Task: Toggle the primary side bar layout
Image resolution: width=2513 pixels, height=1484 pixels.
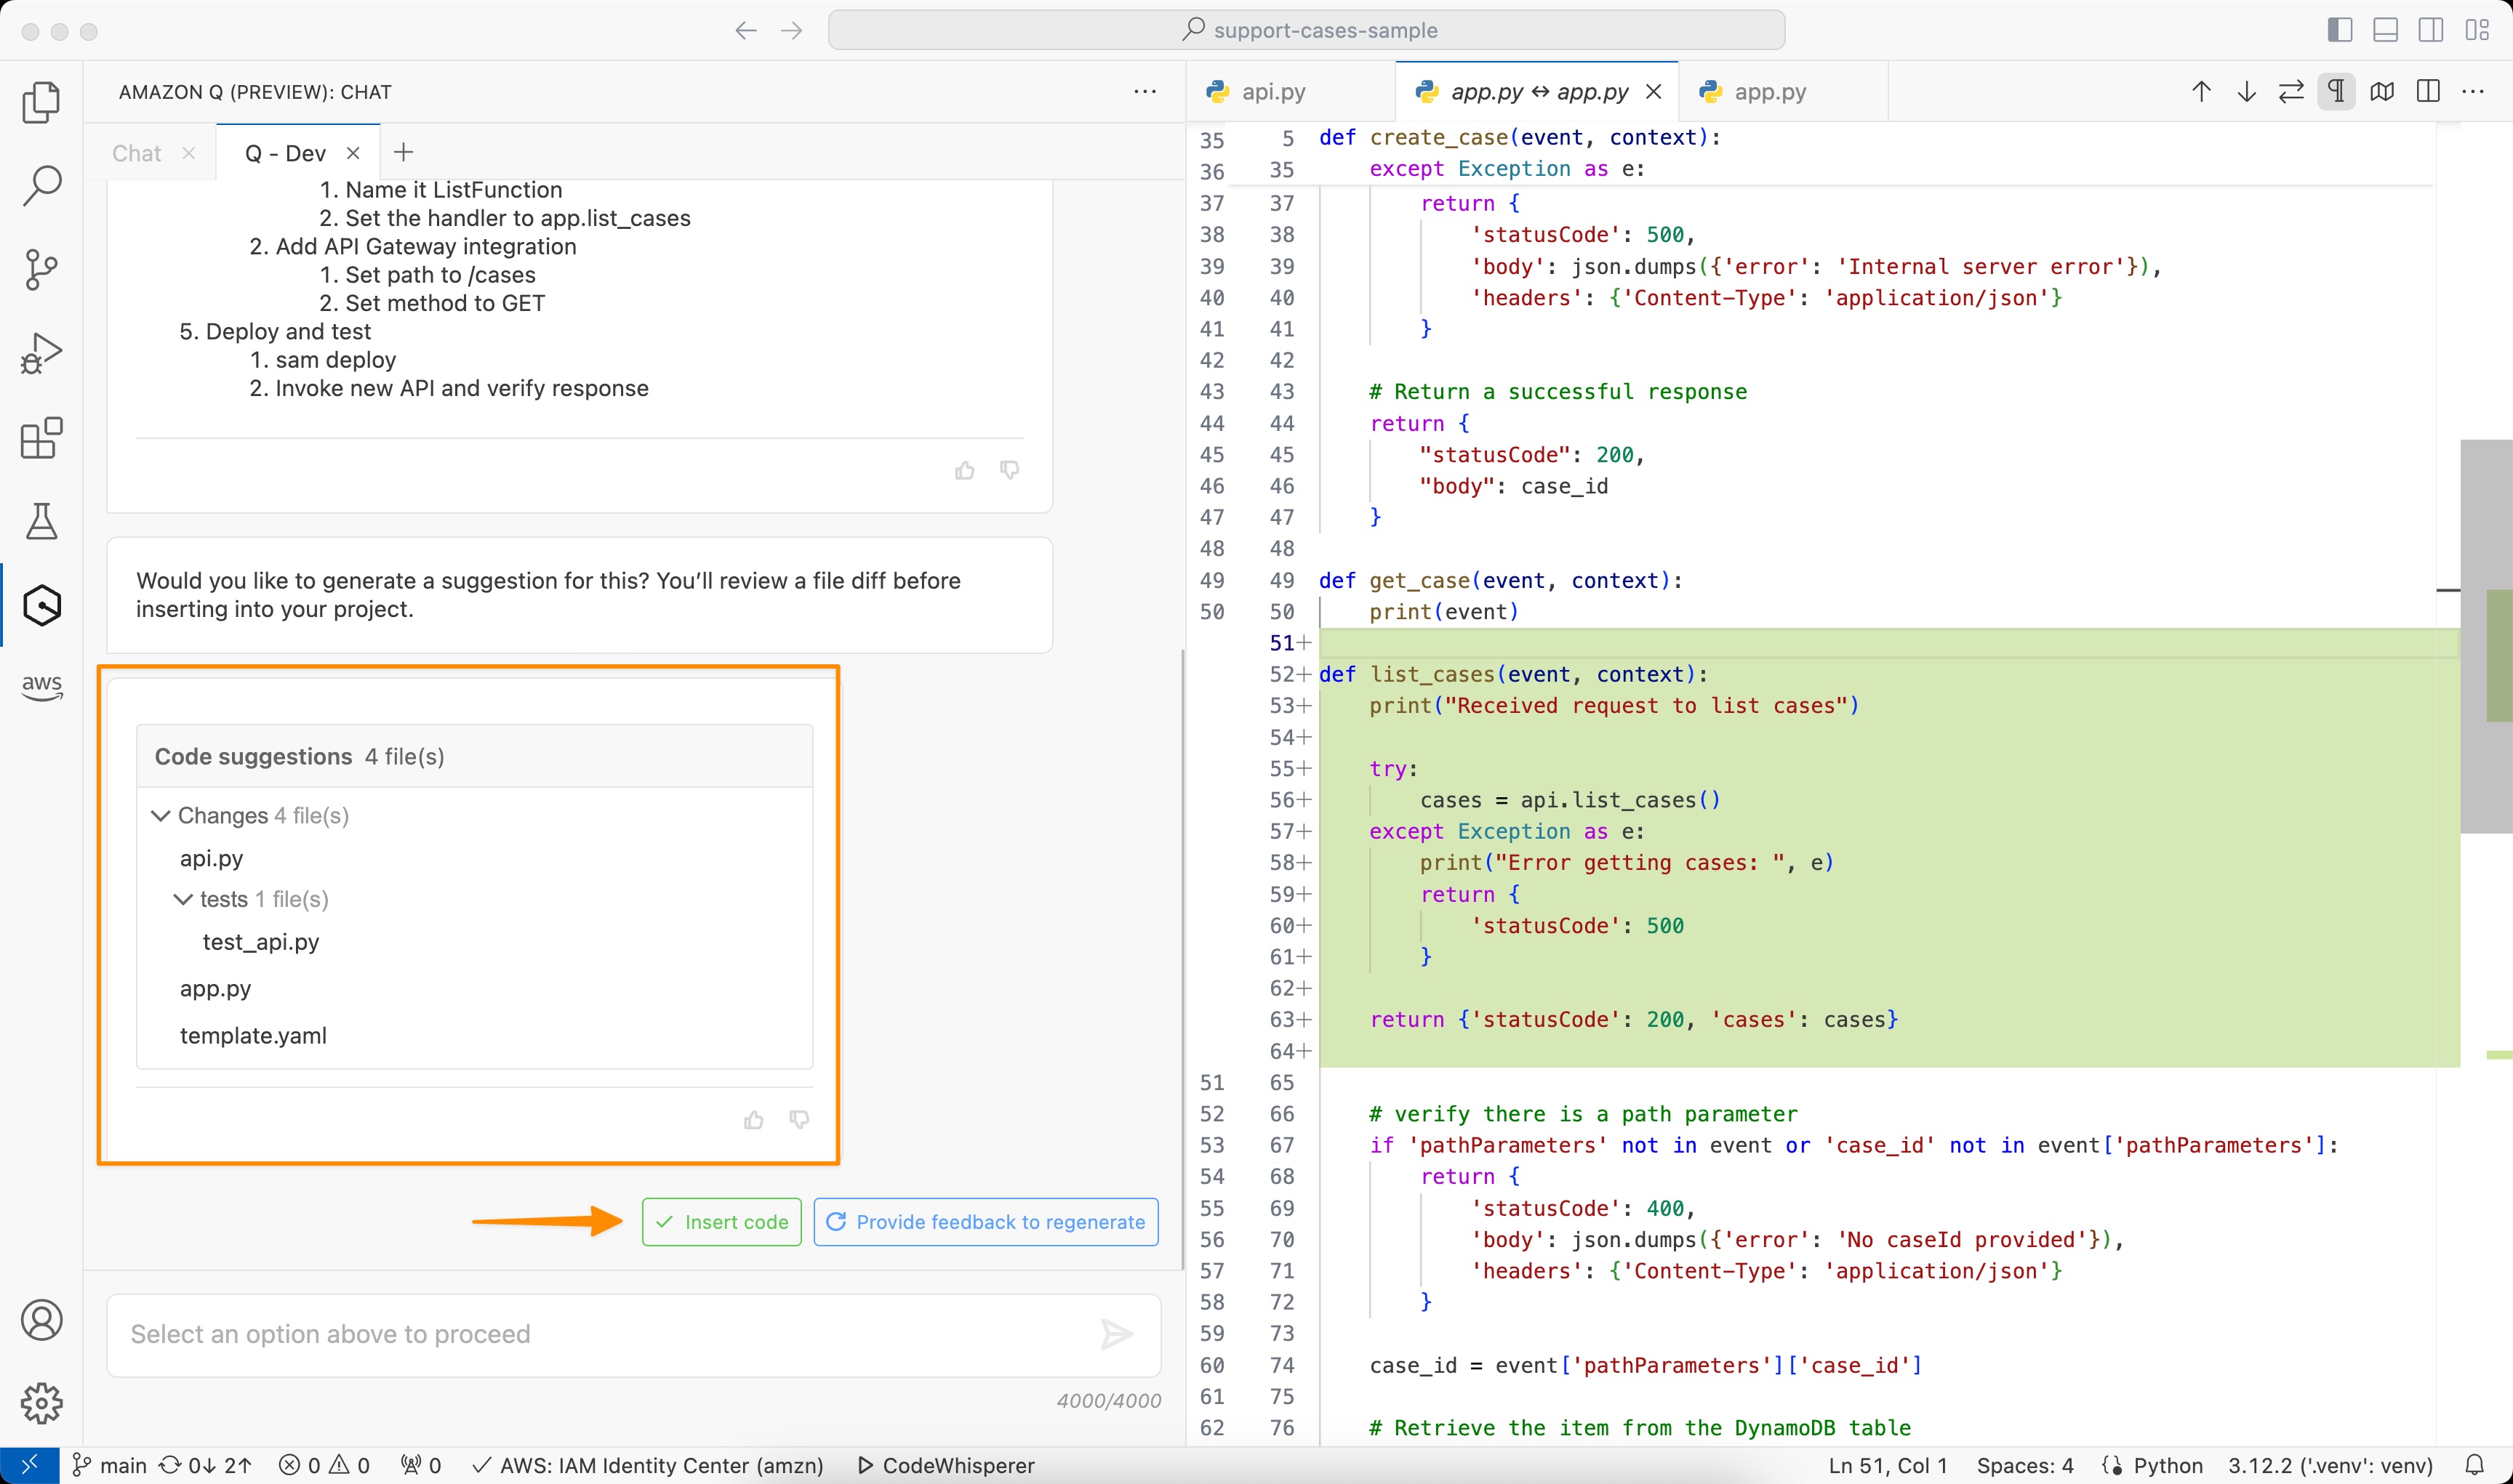Action: coord(2339,30)
